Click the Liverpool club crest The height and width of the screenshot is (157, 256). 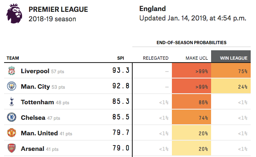[x=11, y=71]
